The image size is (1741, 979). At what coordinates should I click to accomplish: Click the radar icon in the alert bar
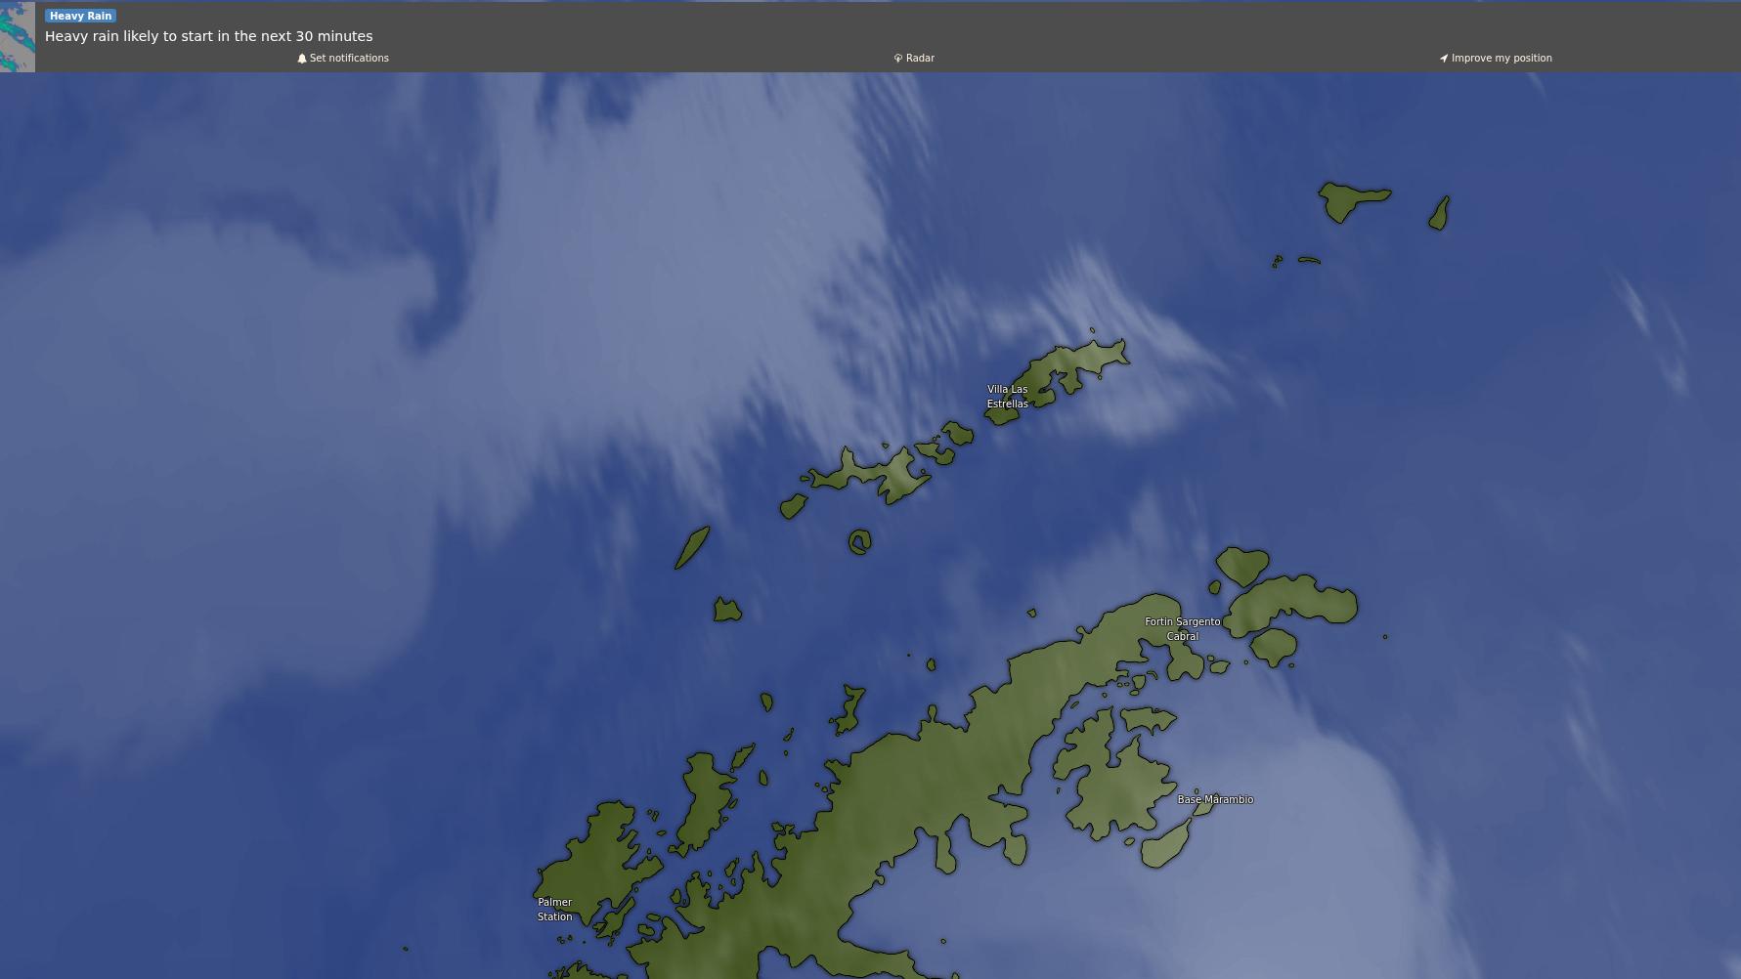point(897,59)
